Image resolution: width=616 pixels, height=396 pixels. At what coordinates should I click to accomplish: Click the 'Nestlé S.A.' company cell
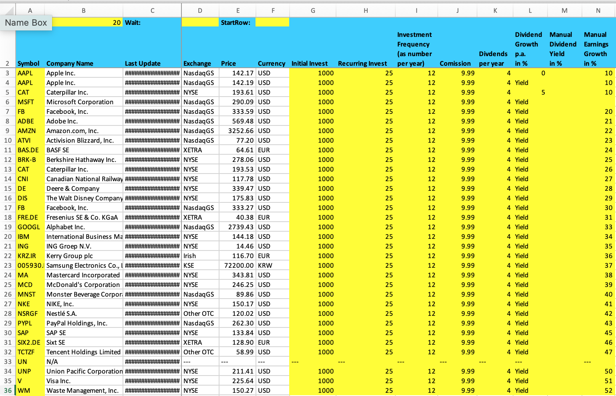click(84, 313)
